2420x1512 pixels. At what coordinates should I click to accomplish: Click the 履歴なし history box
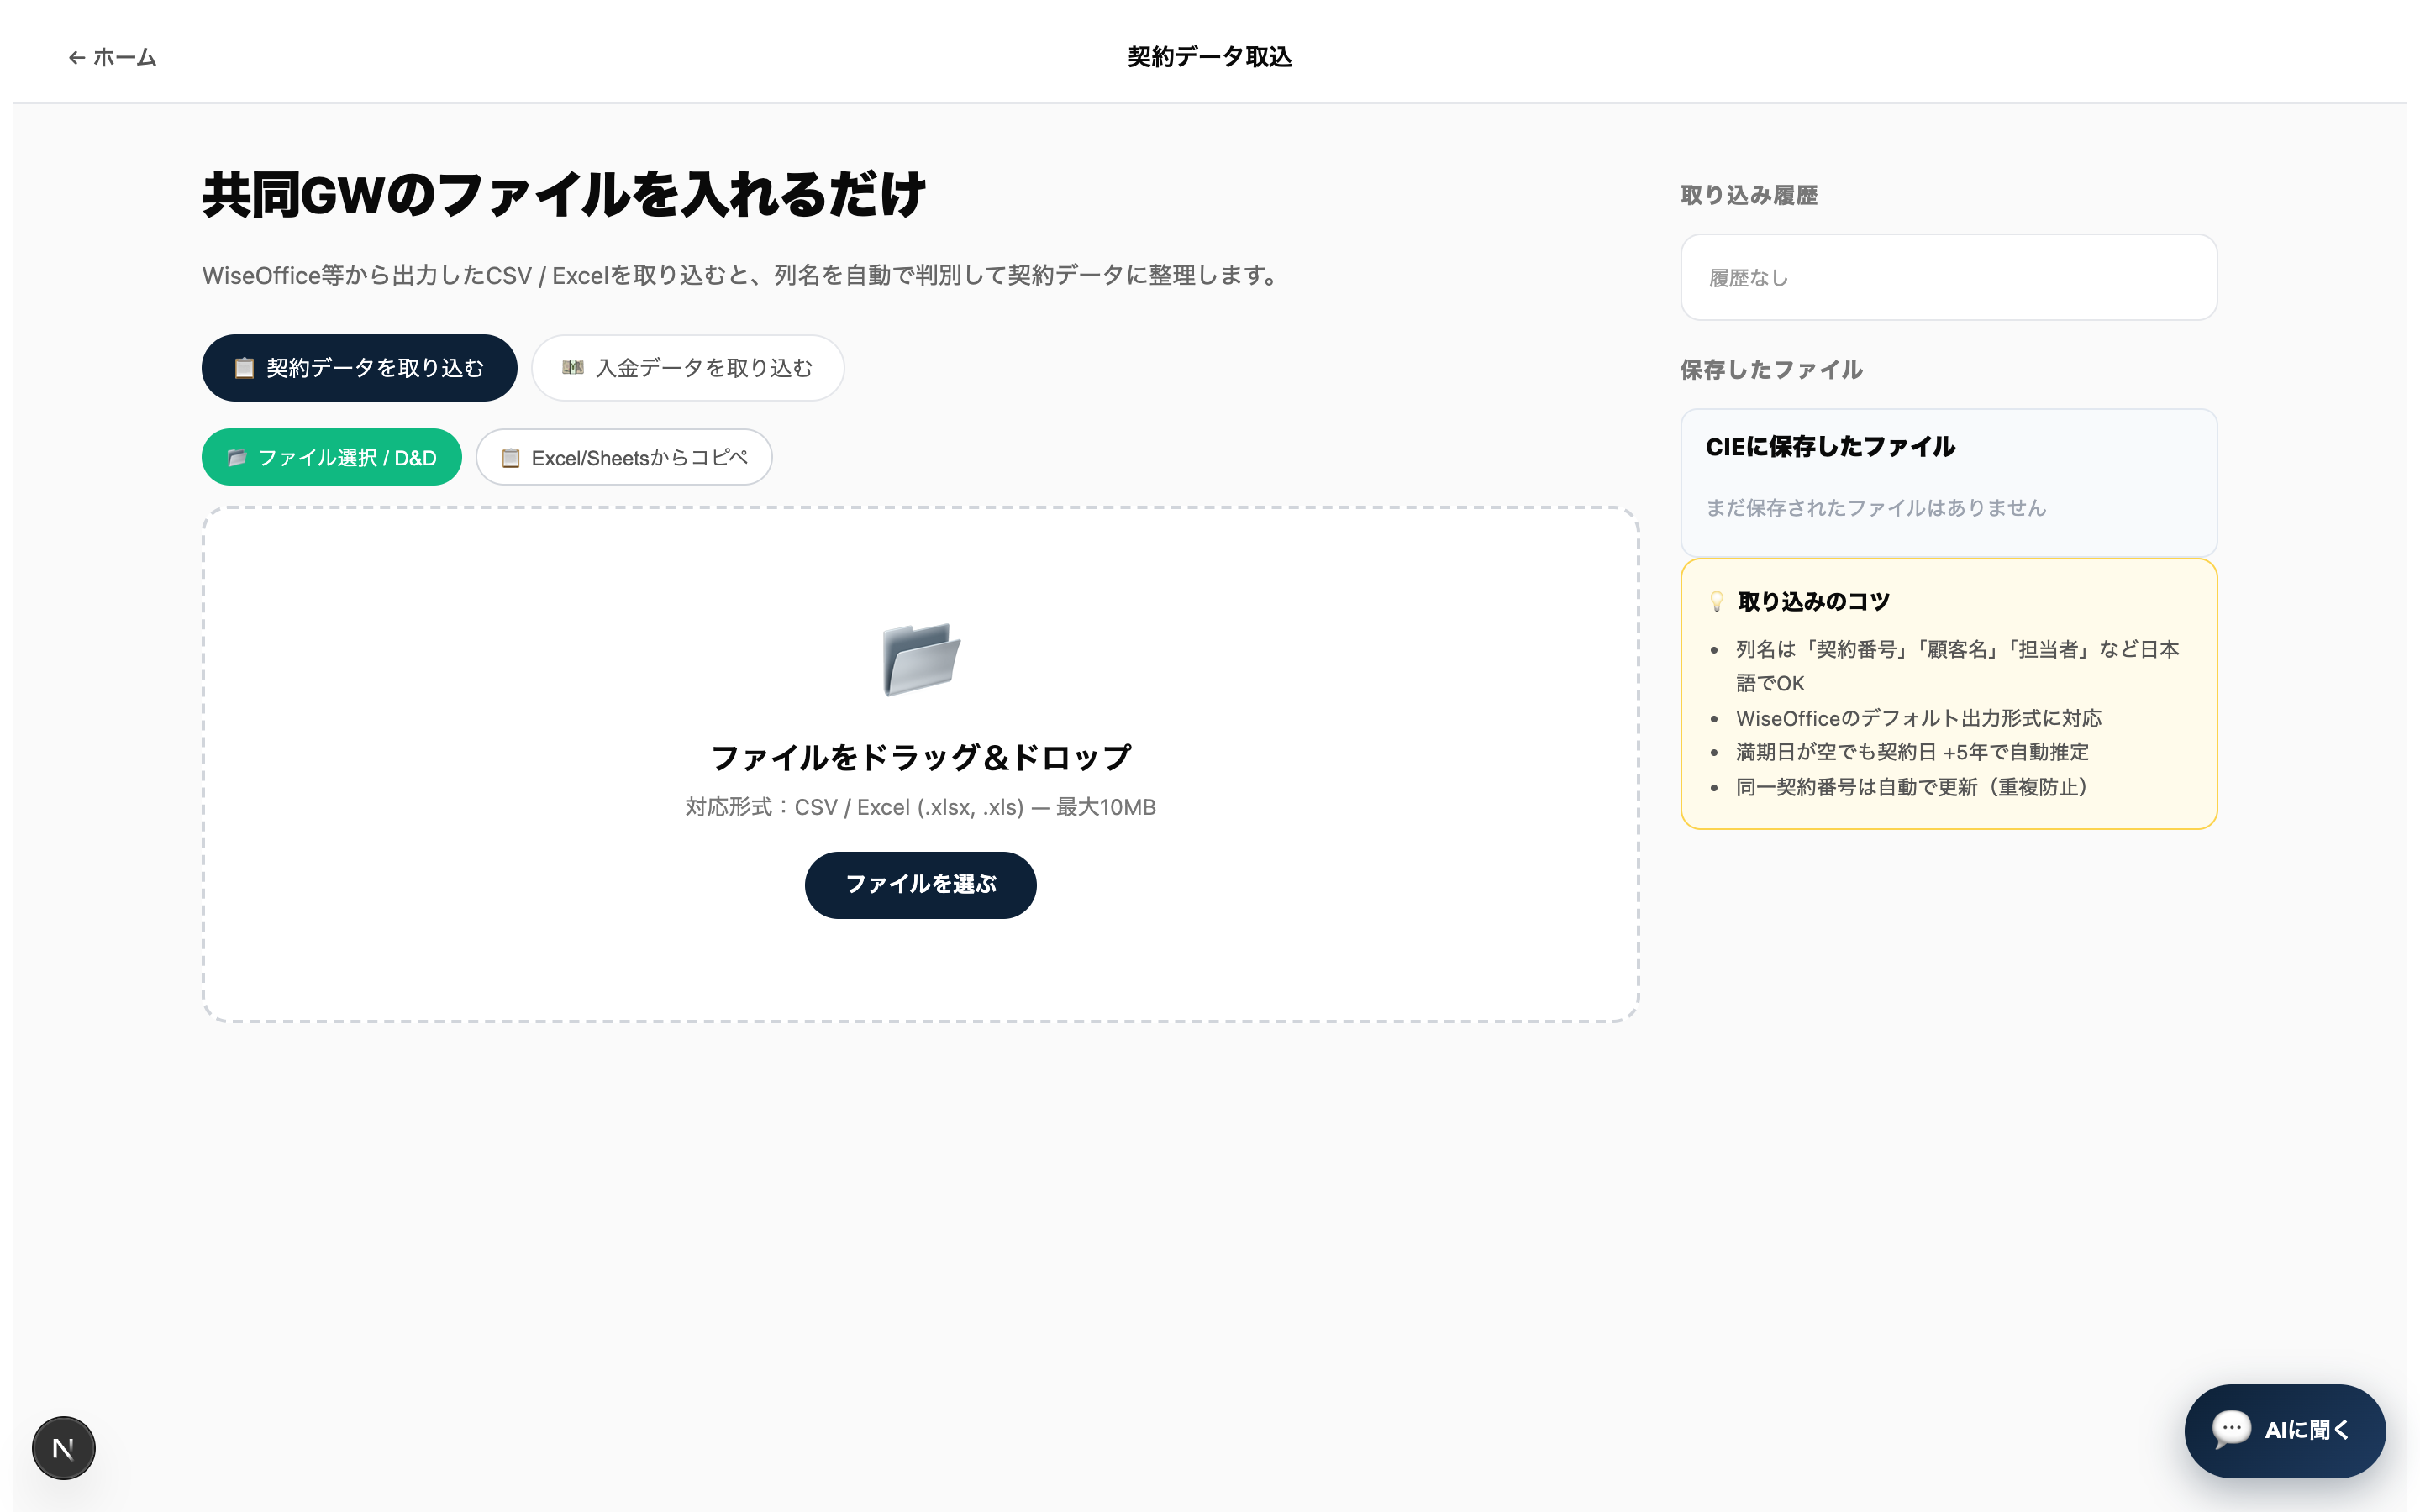(x=1948, y=277)
